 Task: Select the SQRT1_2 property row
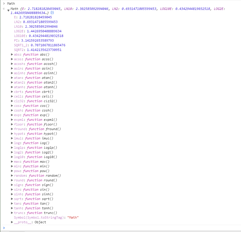pos(40,45)
